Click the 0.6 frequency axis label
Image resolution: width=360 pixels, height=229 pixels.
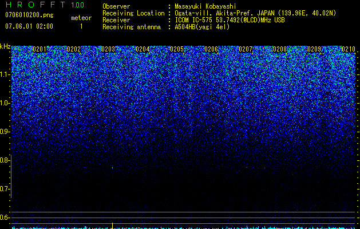tap(5, 218)
